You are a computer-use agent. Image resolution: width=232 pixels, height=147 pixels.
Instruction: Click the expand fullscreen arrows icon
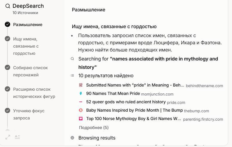[x=8, y=137]
